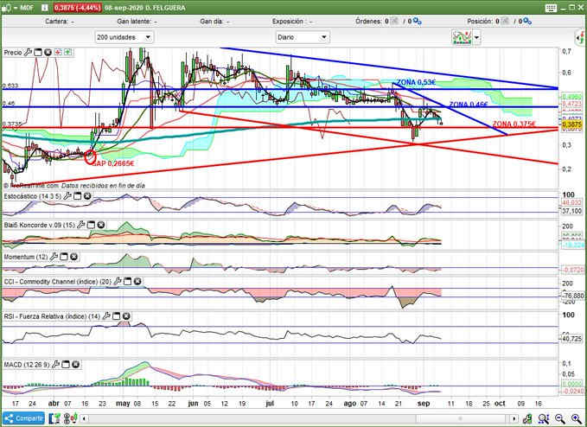587x427 pixels.
Task: Click the zoom area magnifier icon
Action: (544, 418)
